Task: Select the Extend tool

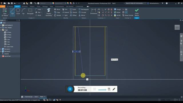Action: 65,12
